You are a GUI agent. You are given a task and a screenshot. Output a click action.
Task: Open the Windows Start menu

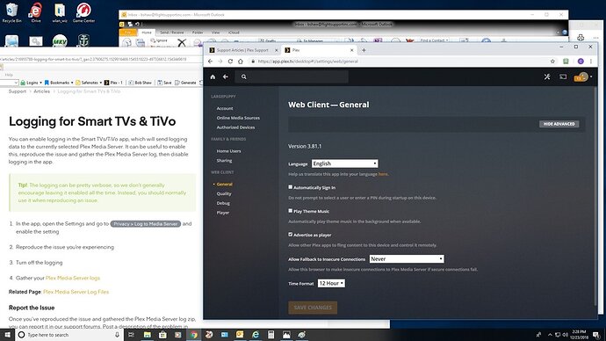click(7, 335)
